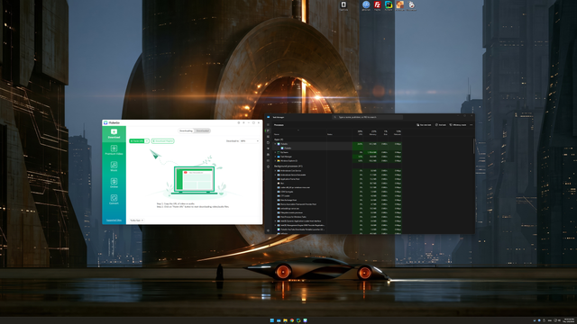This screenshot has width=577, height=324.
Task: Open iTubeGo settings gear in title bar
Action: point(238,122)
